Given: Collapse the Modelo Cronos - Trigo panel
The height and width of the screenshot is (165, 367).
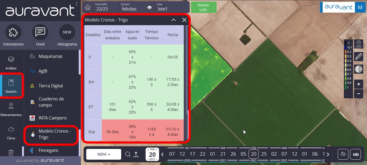Looking at the screenshot, I should pos(174,20).
